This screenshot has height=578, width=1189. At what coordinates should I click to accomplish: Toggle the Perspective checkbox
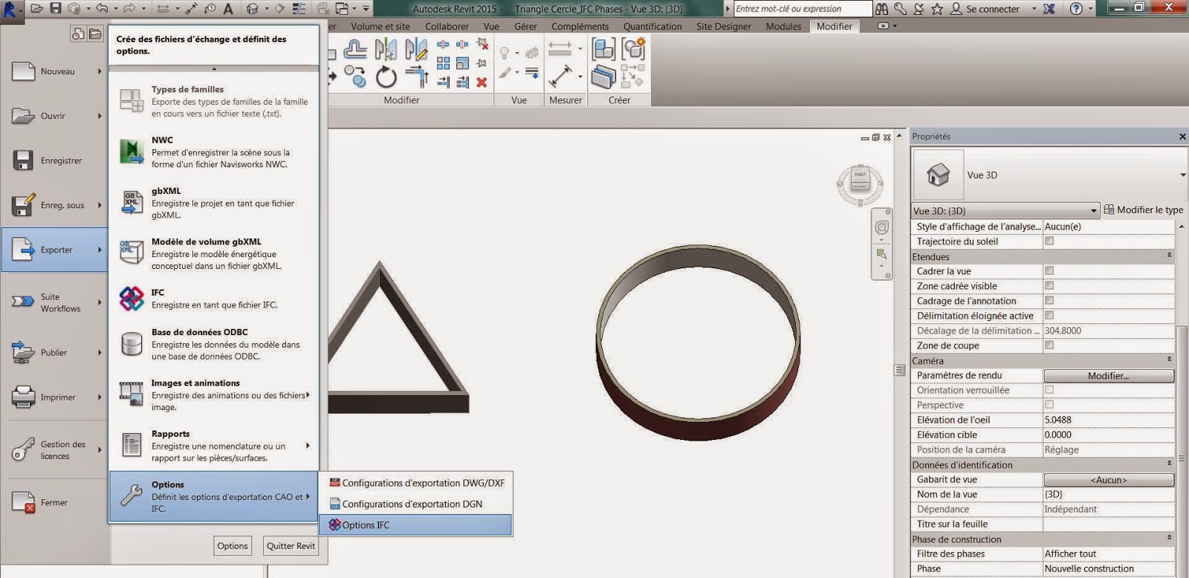click(1049, 404)
